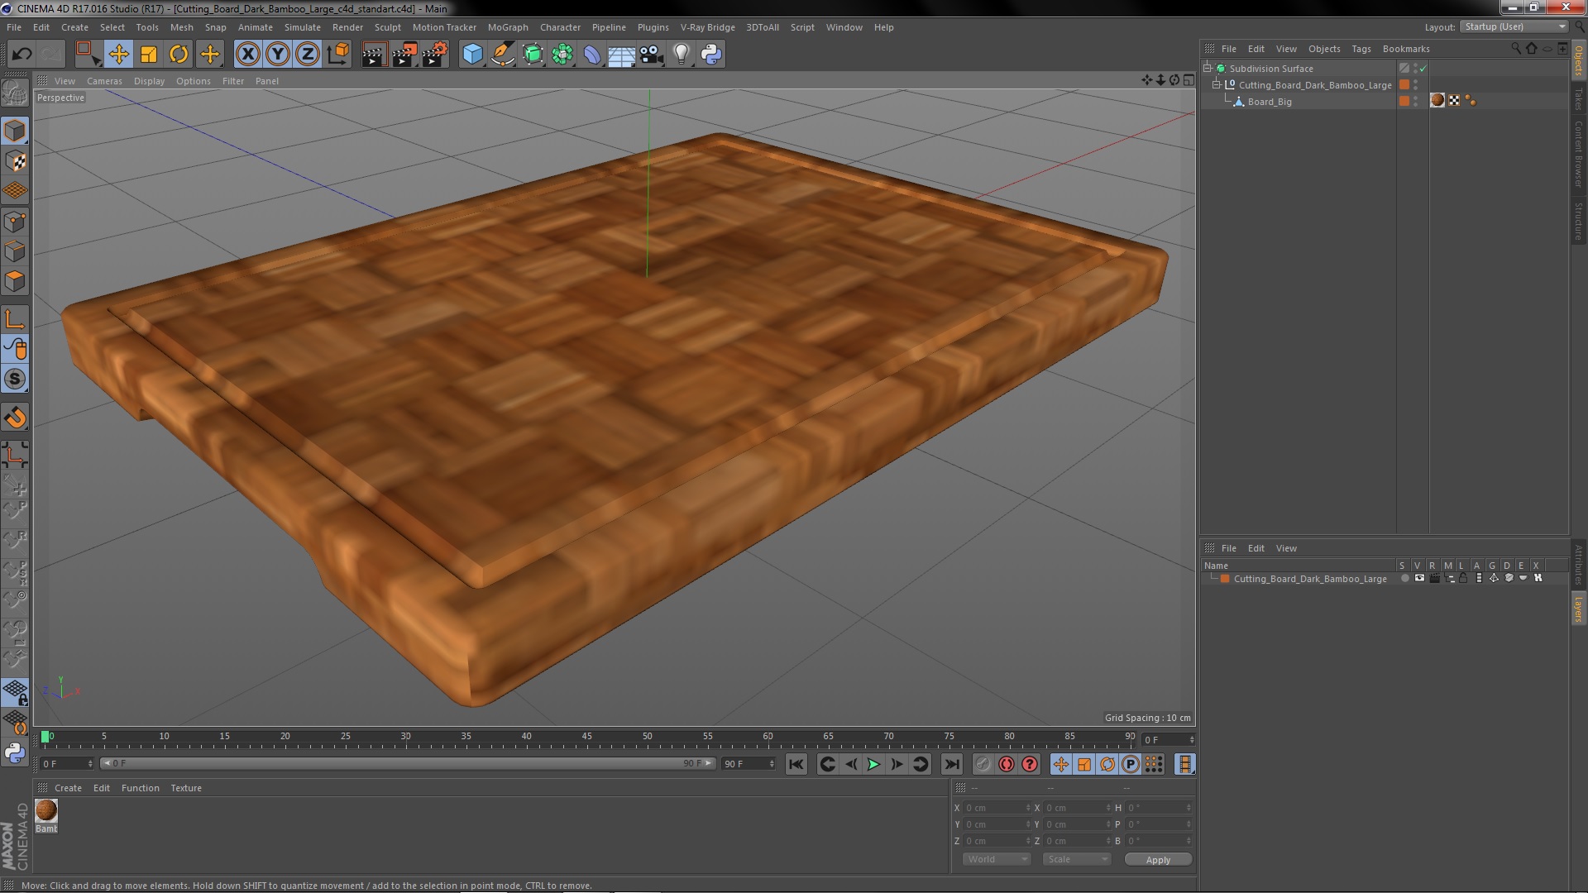Toggle Y axis lock
Screen dimensions: 1588x893
277,55
